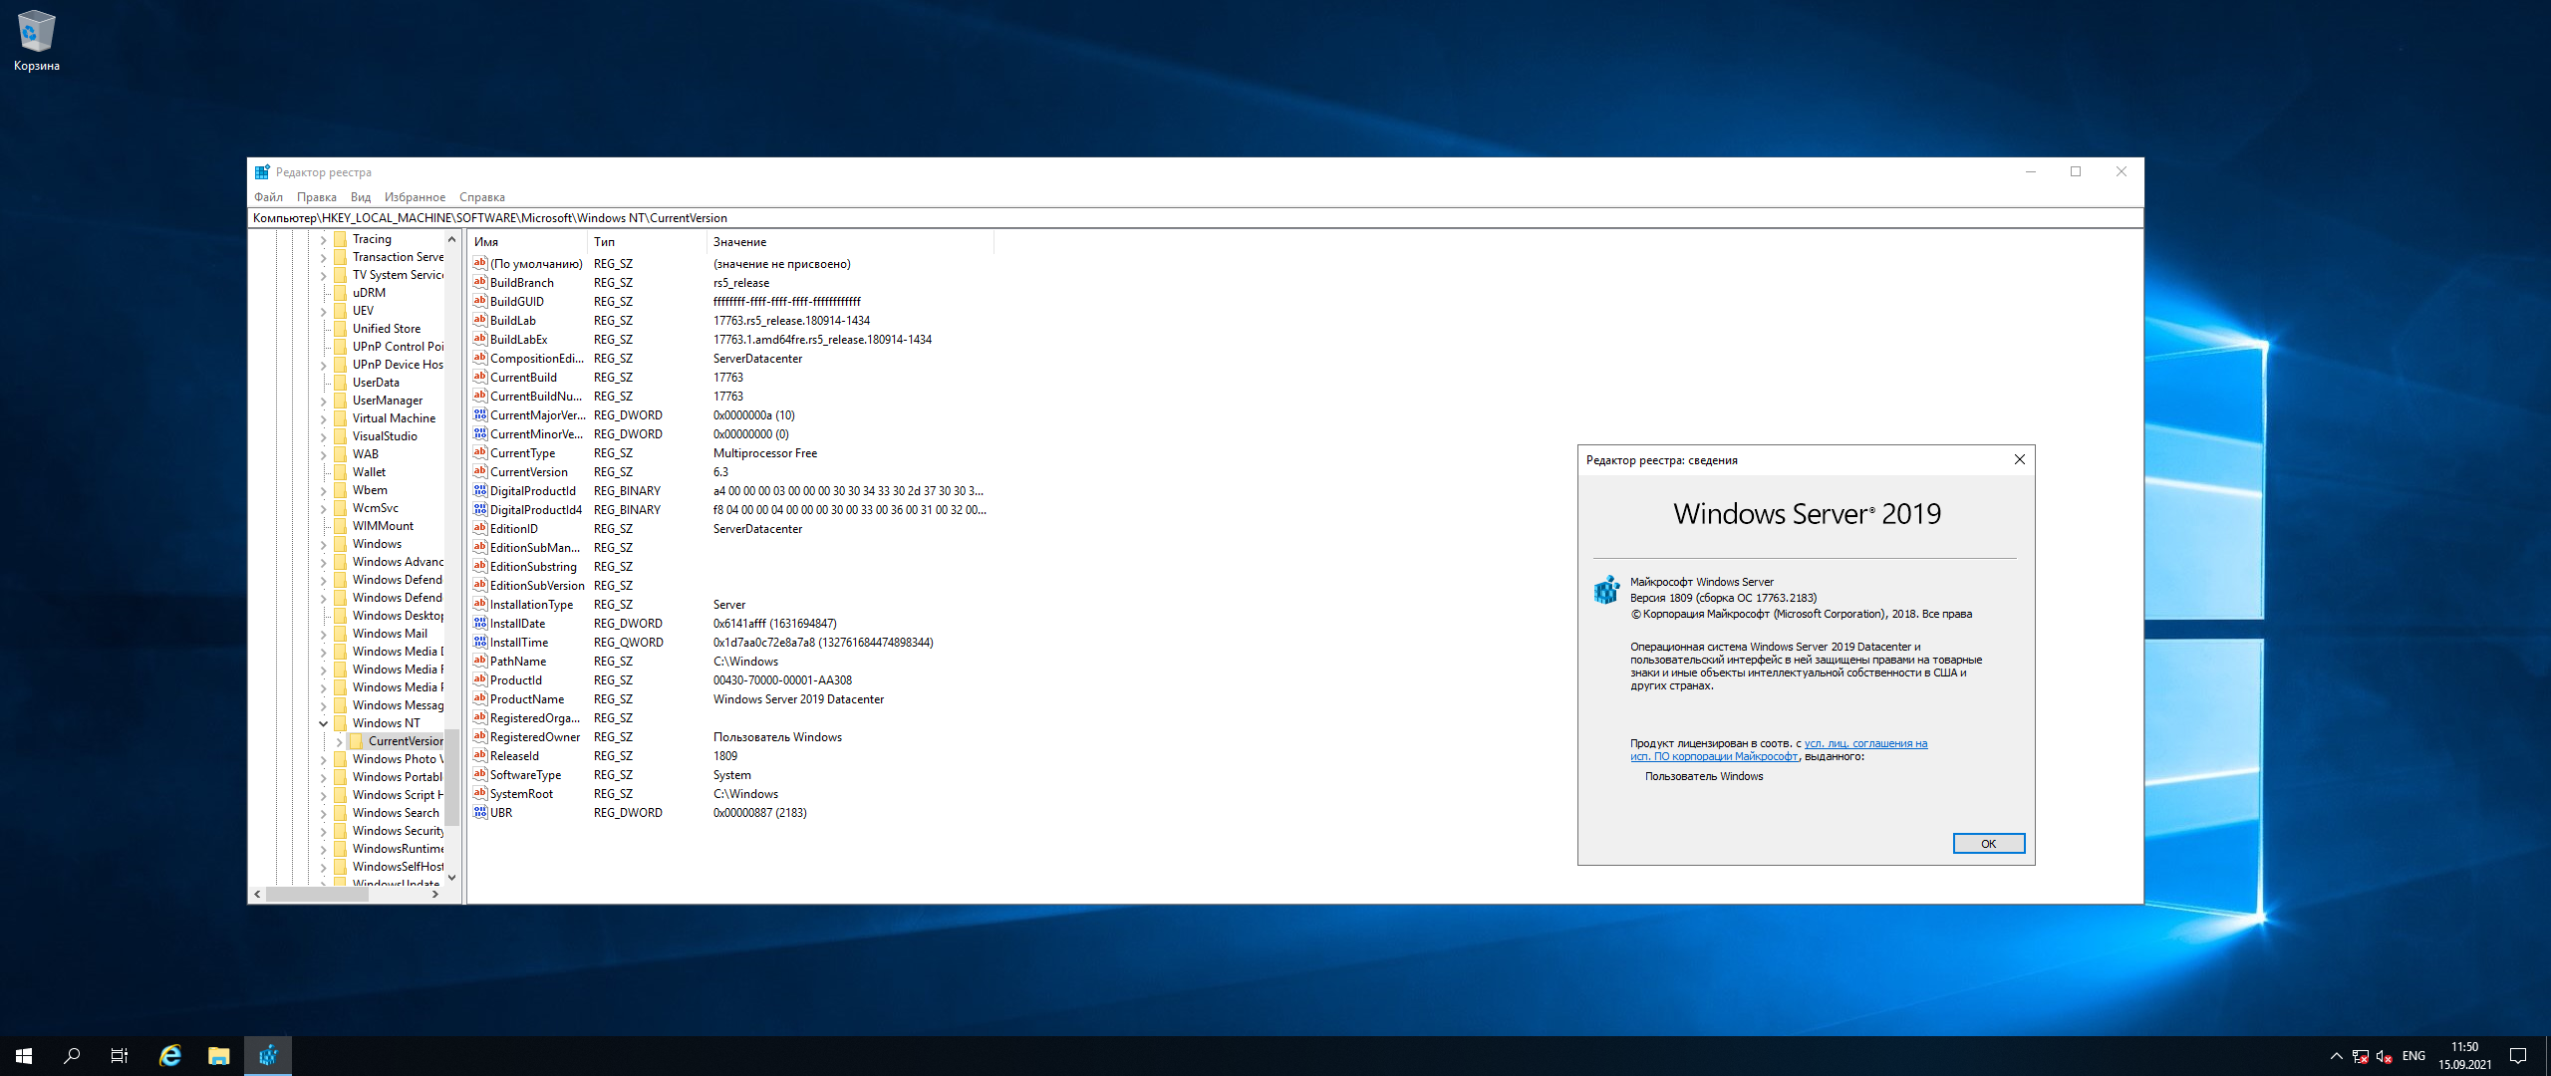Collapse the Windows NT tree node

[323, 723]
